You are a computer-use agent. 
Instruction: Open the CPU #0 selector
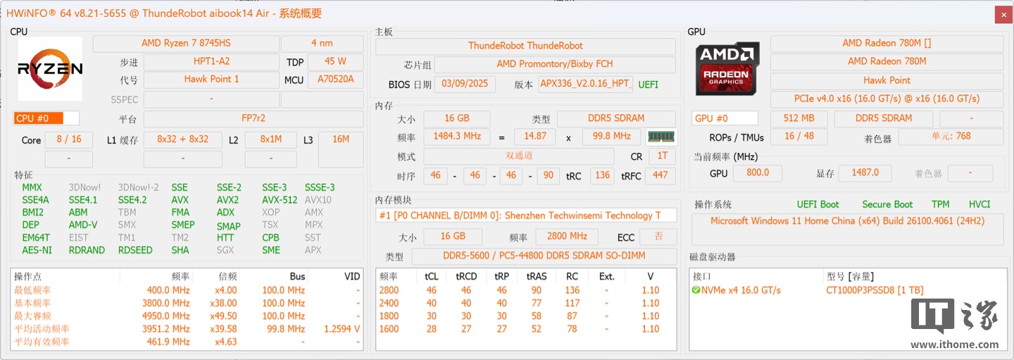tap(46, 118)
